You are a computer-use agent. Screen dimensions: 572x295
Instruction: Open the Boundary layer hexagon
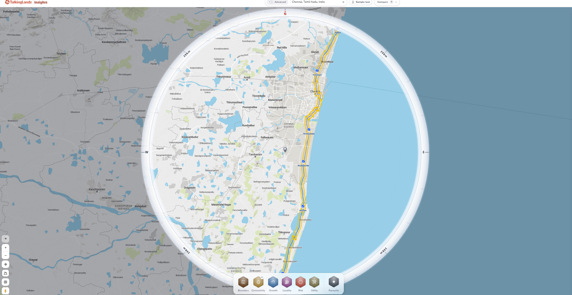(x=243, y=282)
